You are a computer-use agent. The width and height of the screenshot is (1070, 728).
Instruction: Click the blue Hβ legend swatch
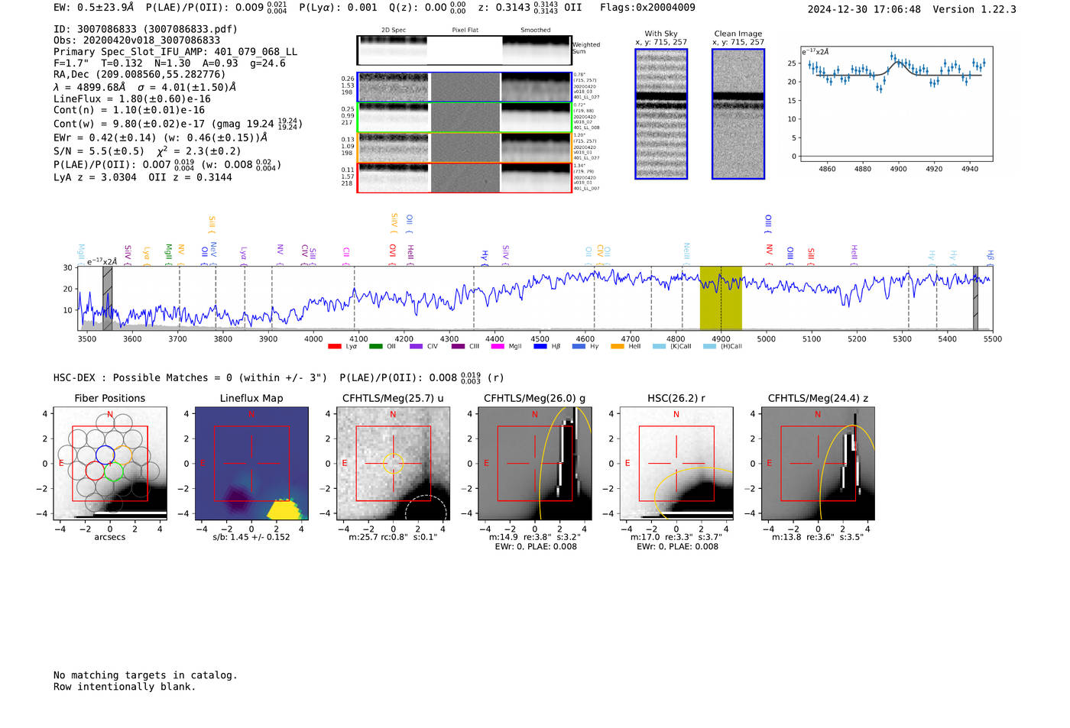(x=540, y=347)
